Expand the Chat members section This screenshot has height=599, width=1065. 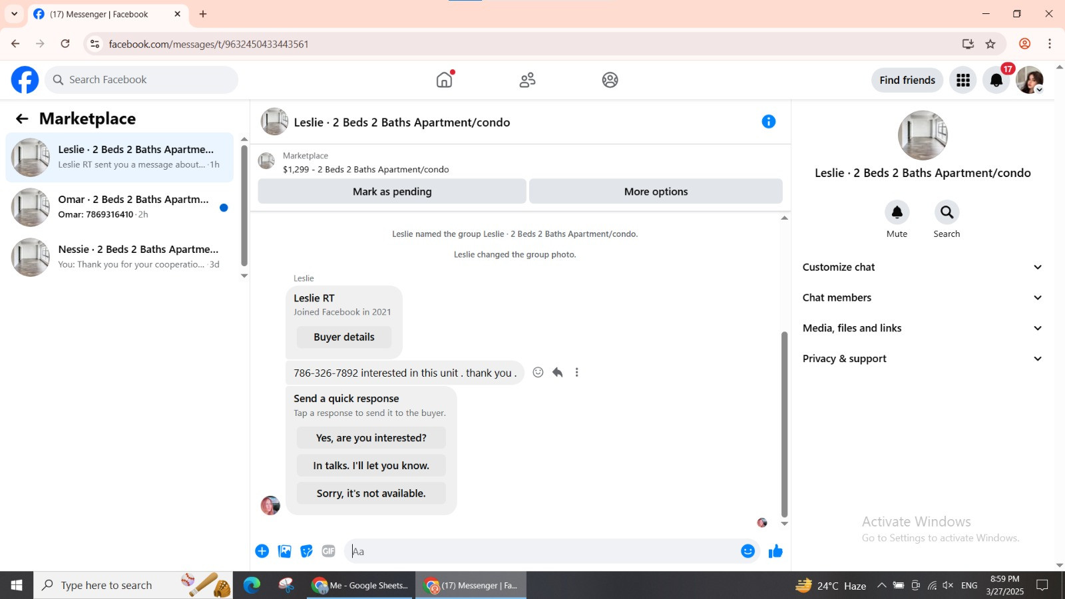(923, 298)
